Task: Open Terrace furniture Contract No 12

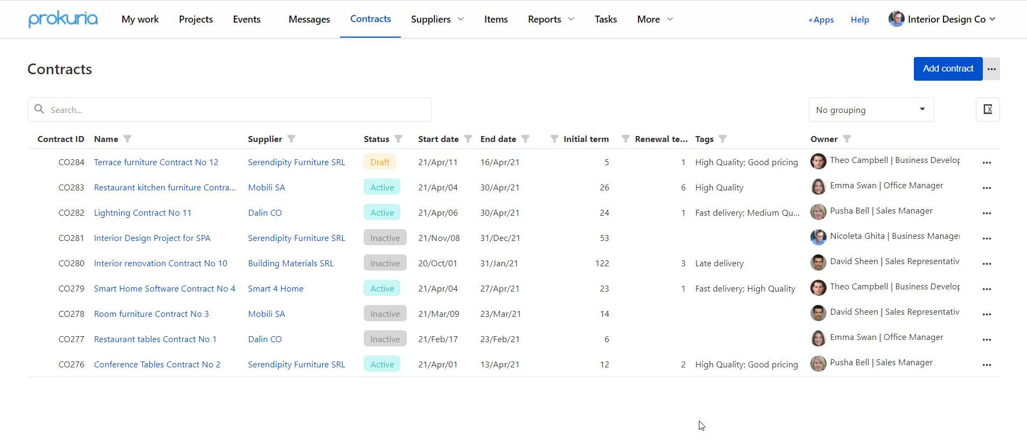Action: [156, 162]
